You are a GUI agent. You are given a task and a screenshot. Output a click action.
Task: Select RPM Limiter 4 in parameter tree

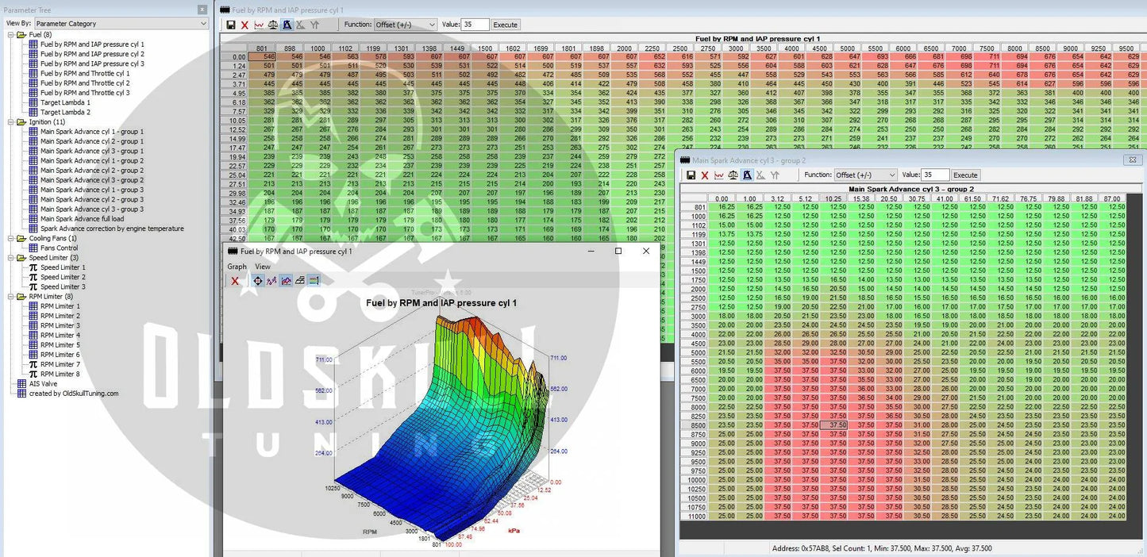60,335
